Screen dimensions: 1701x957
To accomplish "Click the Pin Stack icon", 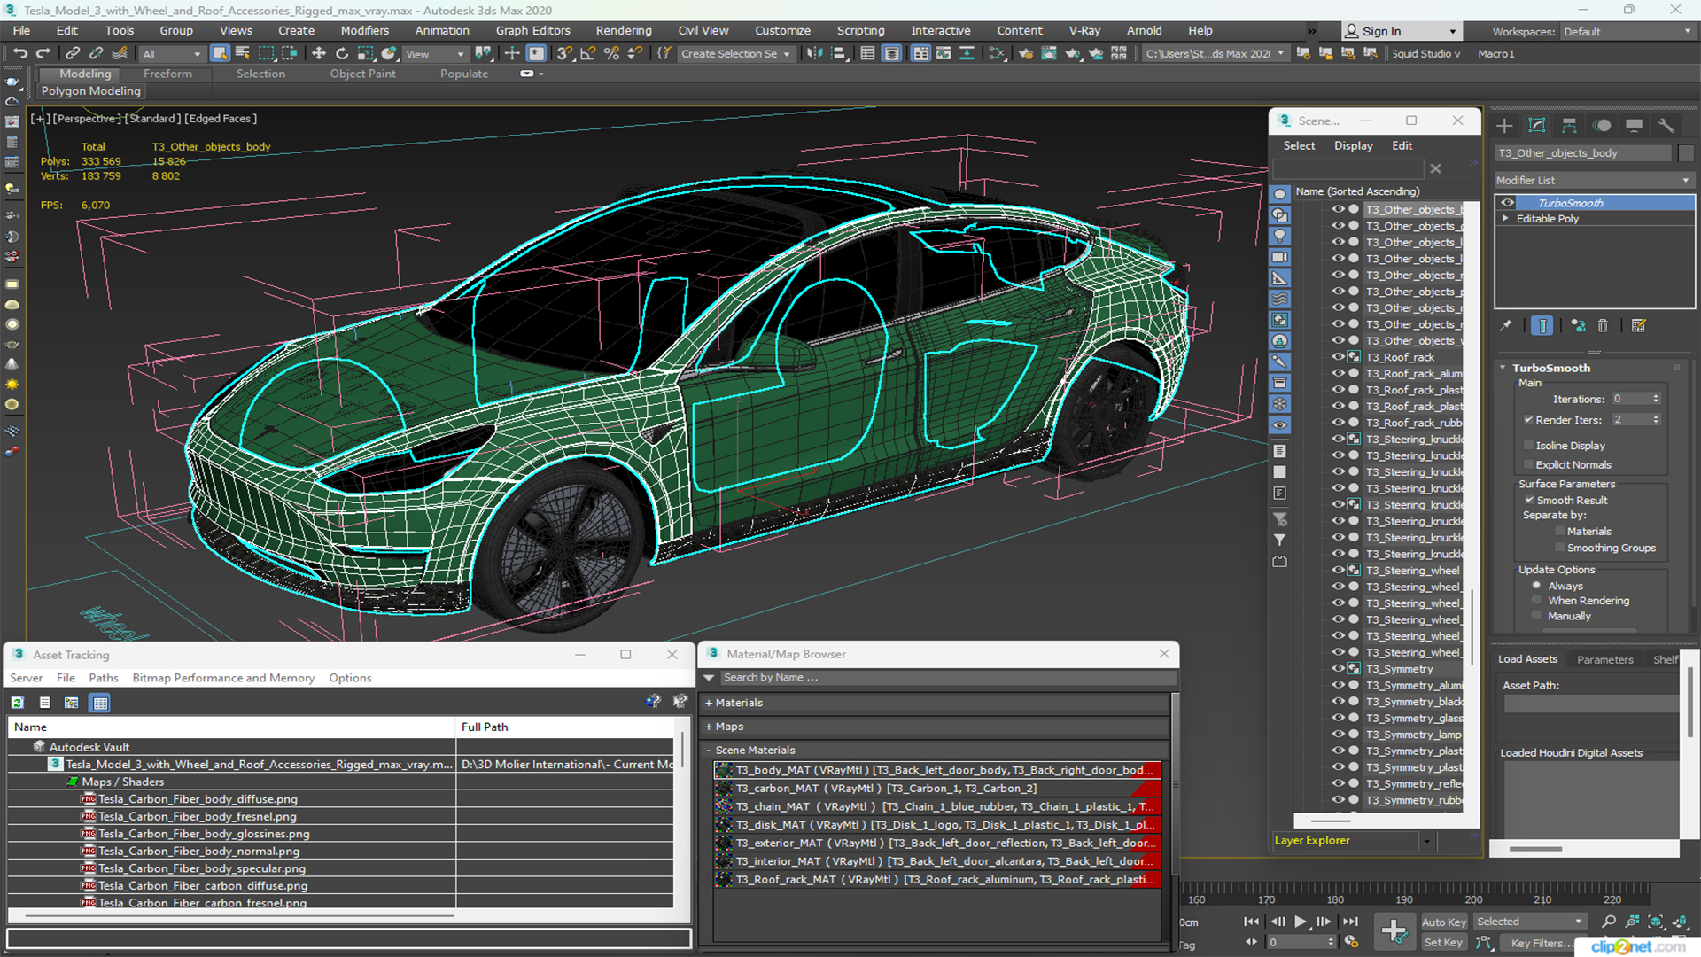I will tap(1506, 326).
